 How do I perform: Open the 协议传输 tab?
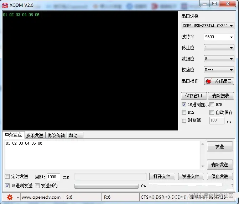[x=56, y=135]
